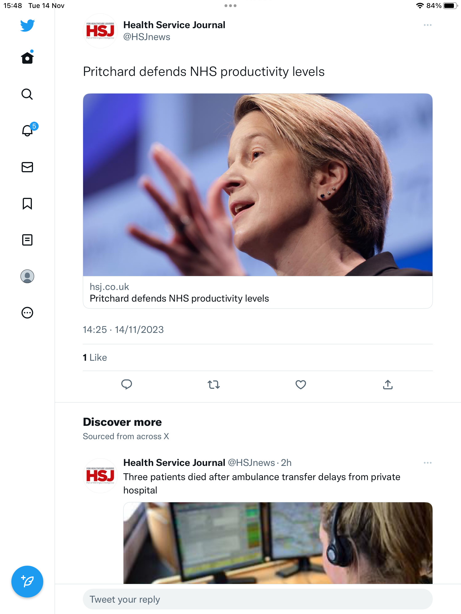The image size is (461, 614).
Task: Like the Pritchard tweet with heart
Action: [x=301, y=385]
